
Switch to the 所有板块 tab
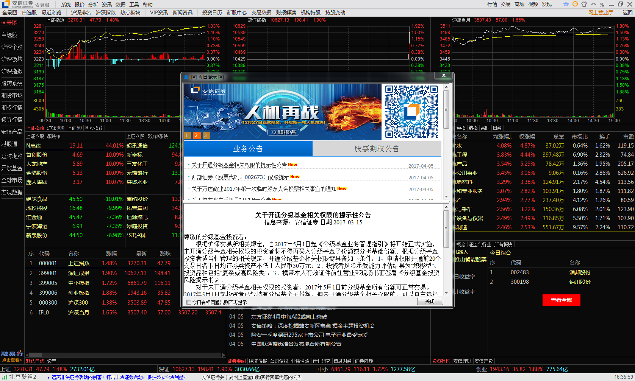(x=503, y=244)
